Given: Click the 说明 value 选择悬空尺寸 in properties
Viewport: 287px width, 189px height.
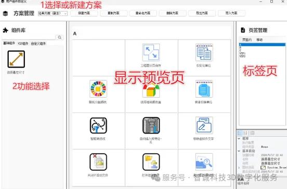Looking at the screenshot, I should (x=270, y=163).
